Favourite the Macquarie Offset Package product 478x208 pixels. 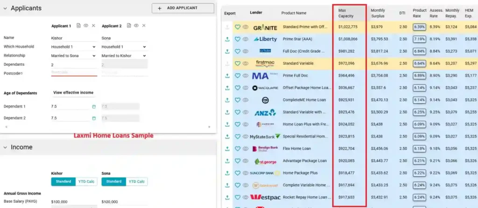click(x=238, y=88)
